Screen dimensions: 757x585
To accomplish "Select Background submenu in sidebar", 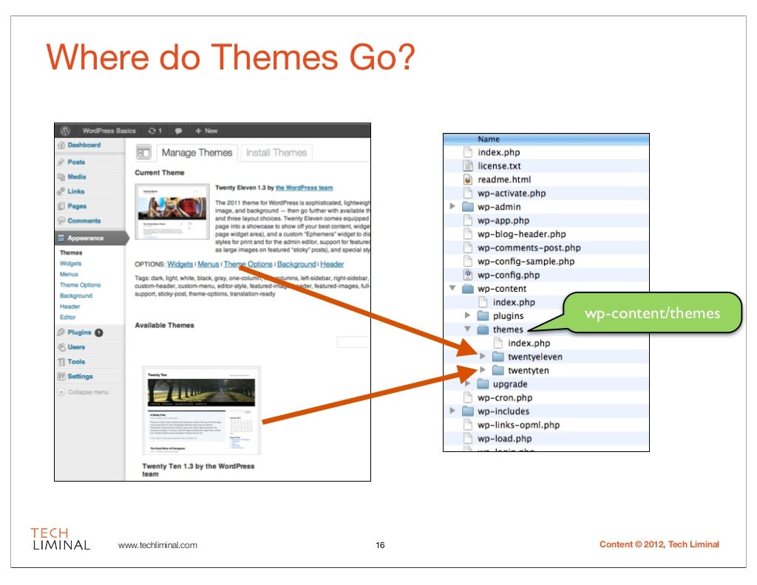I will 76,295.
